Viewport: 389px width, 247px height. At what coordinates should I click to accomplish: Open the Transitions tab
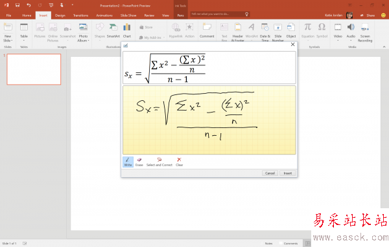point(80,16)
